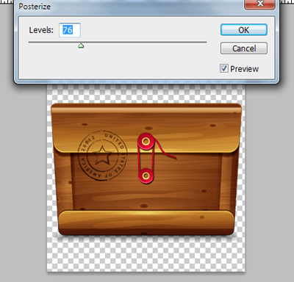Click the Preview label text
The image size is (294, 282).
[244, 69]
